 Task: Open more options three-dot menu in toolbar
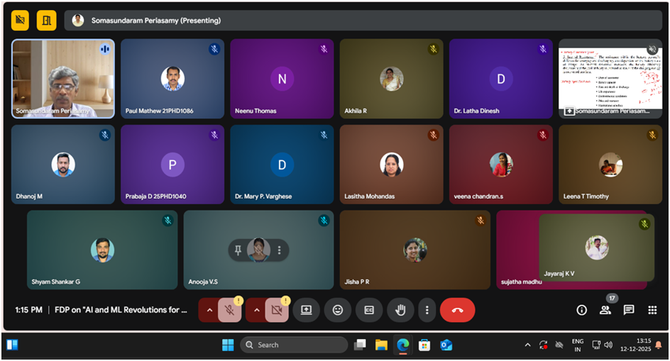pos(427,310)
